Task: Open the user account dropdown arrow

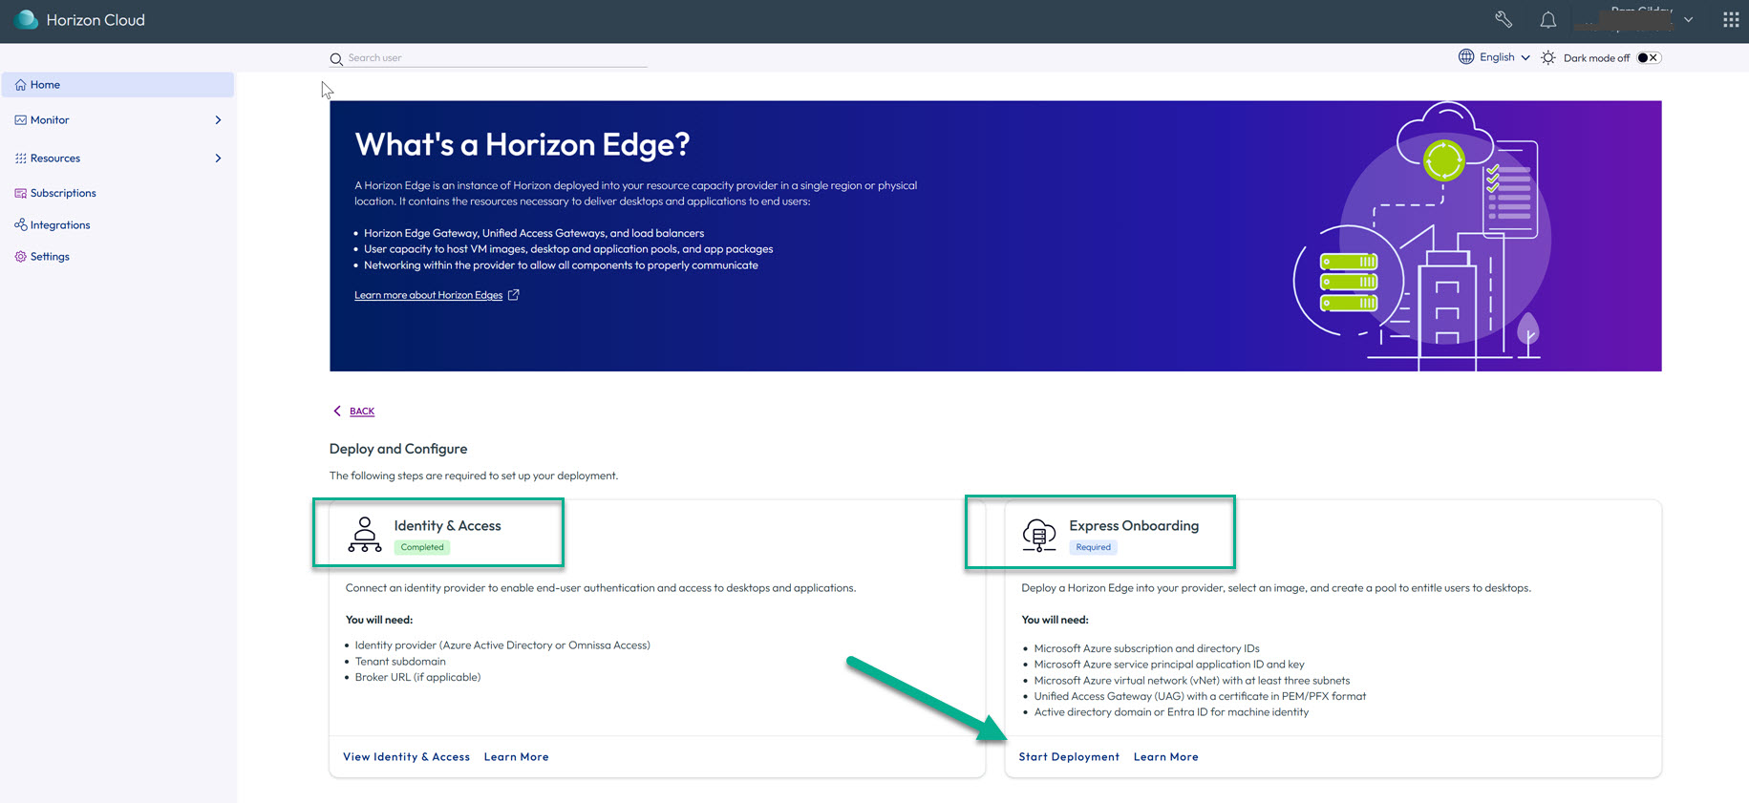Action: (x=1689, y=19)
